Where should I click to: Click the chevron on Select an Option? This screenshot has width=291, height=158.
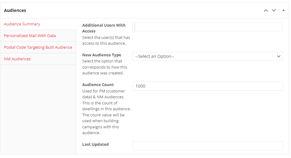(279, 56)
